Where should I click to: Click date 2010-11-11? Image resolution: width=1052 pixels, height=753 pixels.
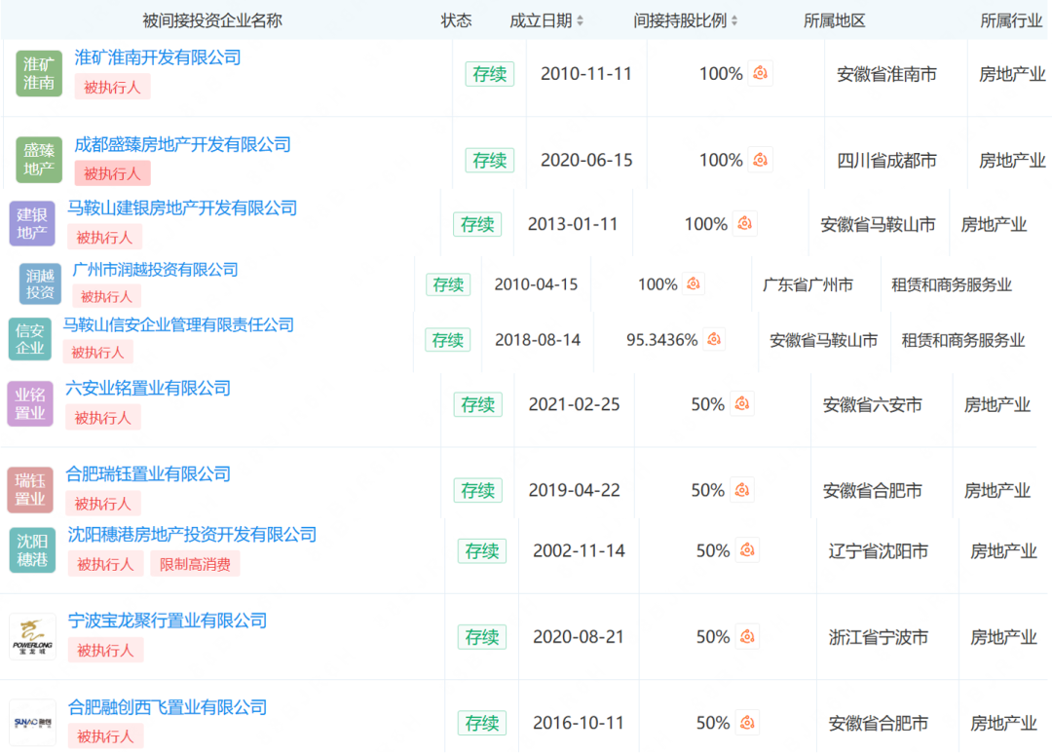pos(586,74)
